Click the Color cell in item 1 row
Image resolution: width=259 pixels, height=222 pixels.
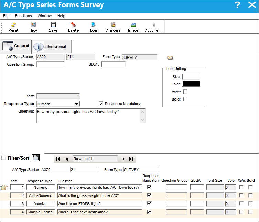pyautogui.click(x=231, y=187)
